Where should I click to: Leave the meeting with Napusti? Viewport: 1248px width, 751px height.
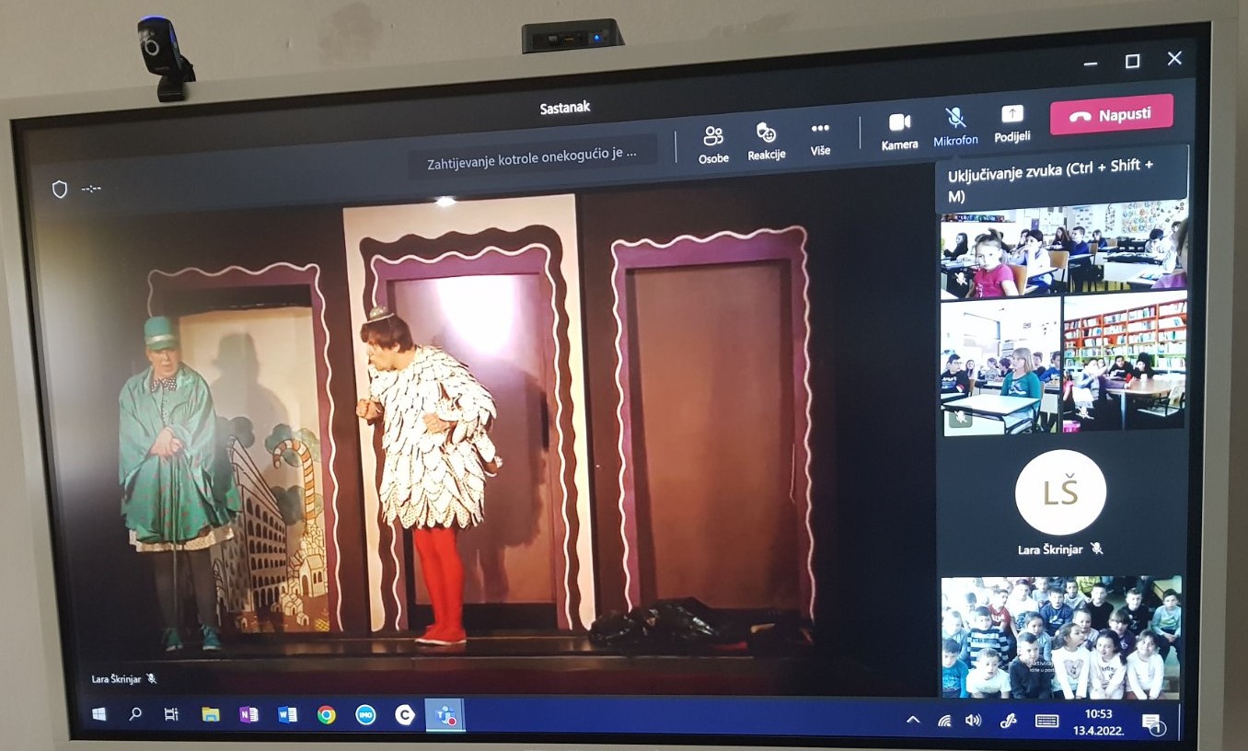click(1112, 115)
